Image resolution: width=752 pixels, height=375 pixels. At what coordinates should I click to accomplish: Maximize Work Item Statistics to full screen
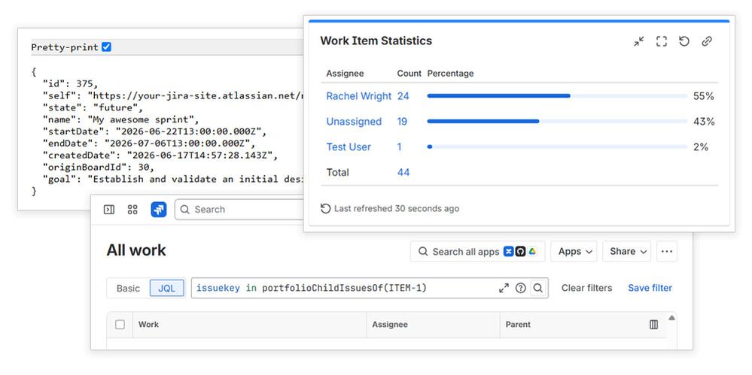(x=662, y=41)
